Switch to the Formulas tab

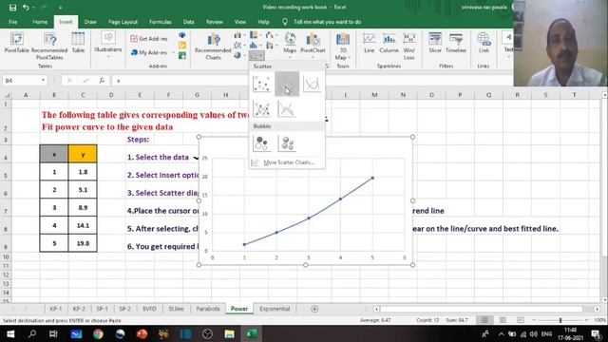[161, 22]
